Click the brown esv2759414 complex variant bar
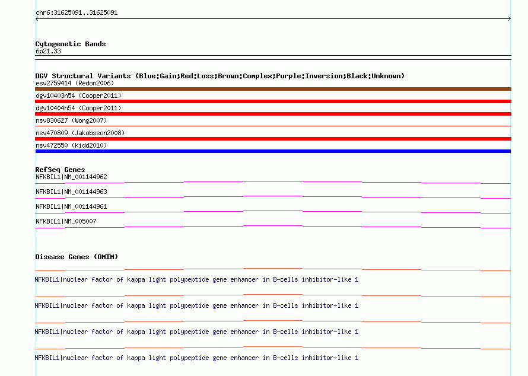528x376 pixels. (x=273, y=89)
